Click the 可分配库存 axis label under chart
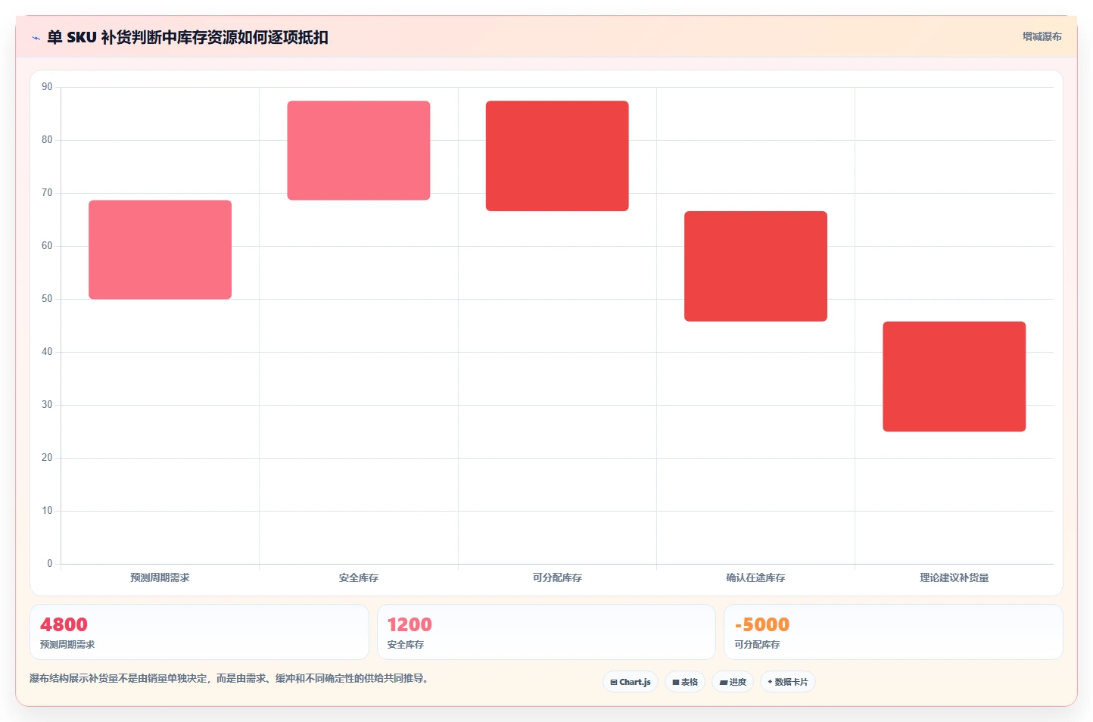Screen dimensions: 1093x722 pyautogui.click(x=557, y=577)
